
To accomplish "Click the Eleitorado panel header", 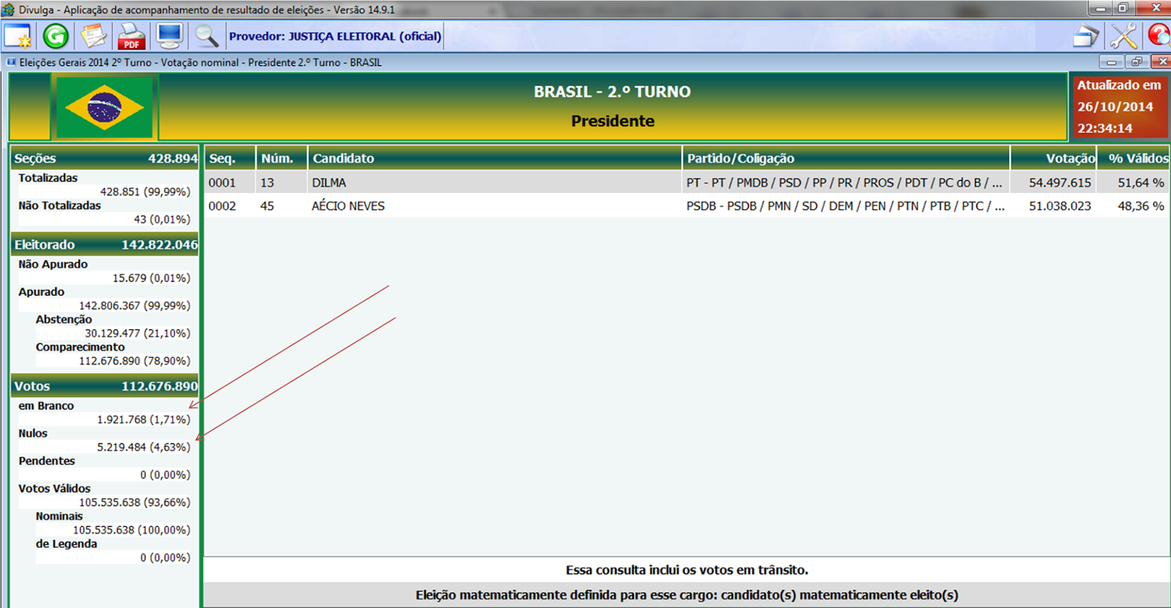I will tap(105, 244).
